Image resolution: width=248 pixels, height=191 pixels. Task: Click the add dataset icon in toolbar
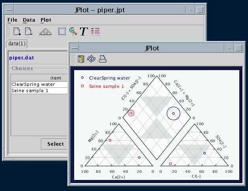pos(17,31)
